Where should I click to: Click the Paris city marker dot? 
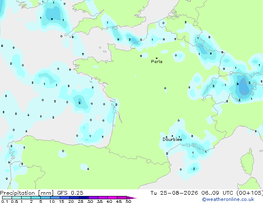click(x=157, y=58)
